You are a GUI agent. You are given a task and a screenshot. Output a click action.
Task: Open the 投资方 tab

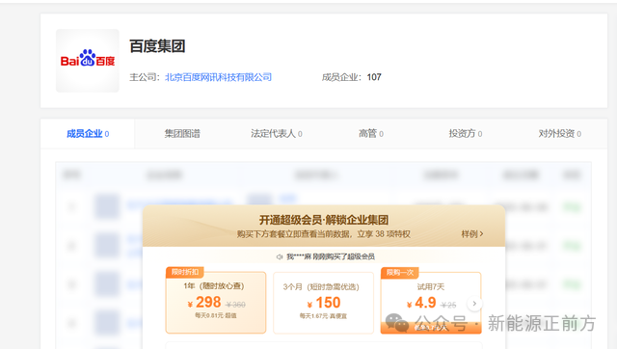[466, 134]
